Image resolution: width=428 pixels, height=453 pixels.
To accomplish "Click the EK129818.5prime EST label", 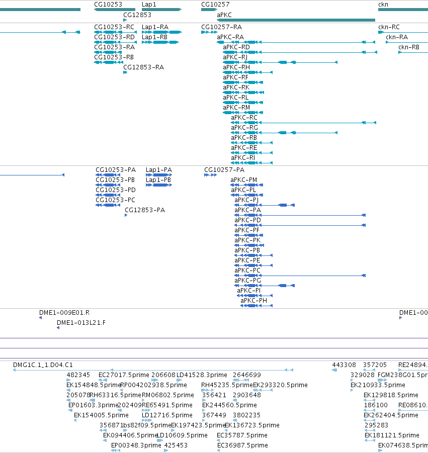I will point(391,395).
